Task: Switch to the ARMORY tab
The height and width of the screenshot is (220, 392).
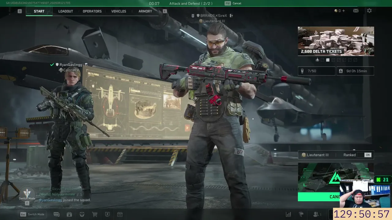Action: (145, 11)
